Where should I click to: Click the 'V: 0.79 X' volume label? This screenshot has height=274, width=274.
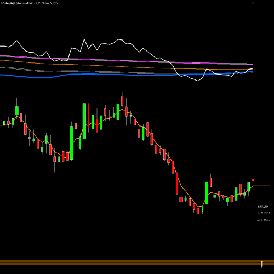click(264, 213)
